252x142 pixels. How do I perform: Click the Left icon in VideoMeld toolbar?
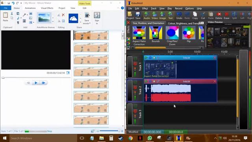[242, 15]
